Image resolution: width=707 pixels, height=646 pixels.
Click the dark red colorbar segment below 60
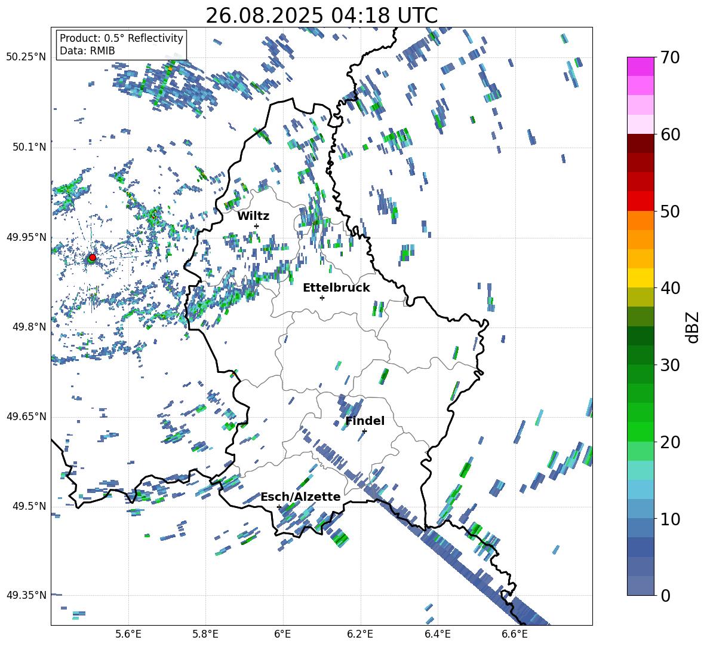coord(641,143)
